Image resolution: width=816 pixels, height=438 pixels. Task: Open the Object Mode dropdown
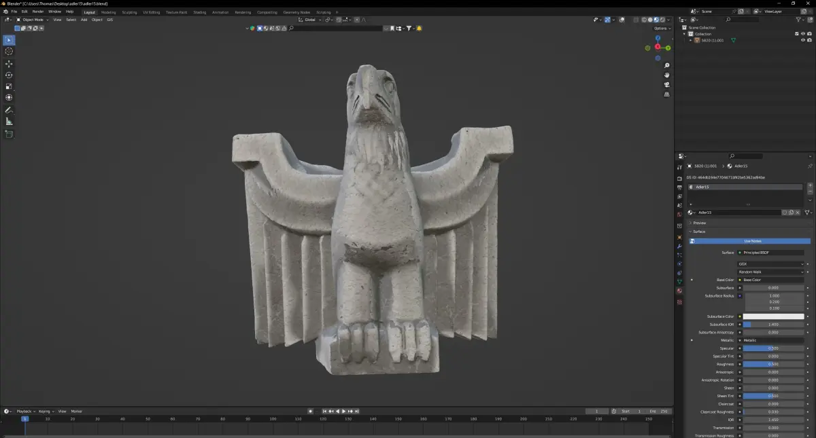(x=34, y=20)
